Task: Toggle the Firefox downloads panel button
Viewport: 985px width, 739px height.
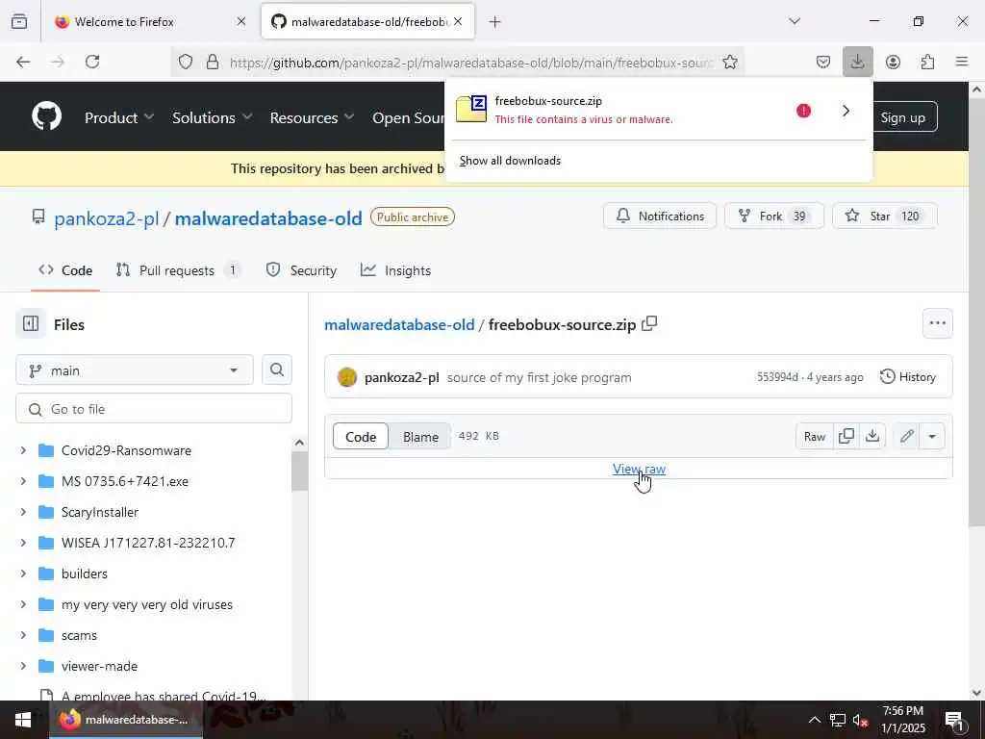Action: click(857, 62)
